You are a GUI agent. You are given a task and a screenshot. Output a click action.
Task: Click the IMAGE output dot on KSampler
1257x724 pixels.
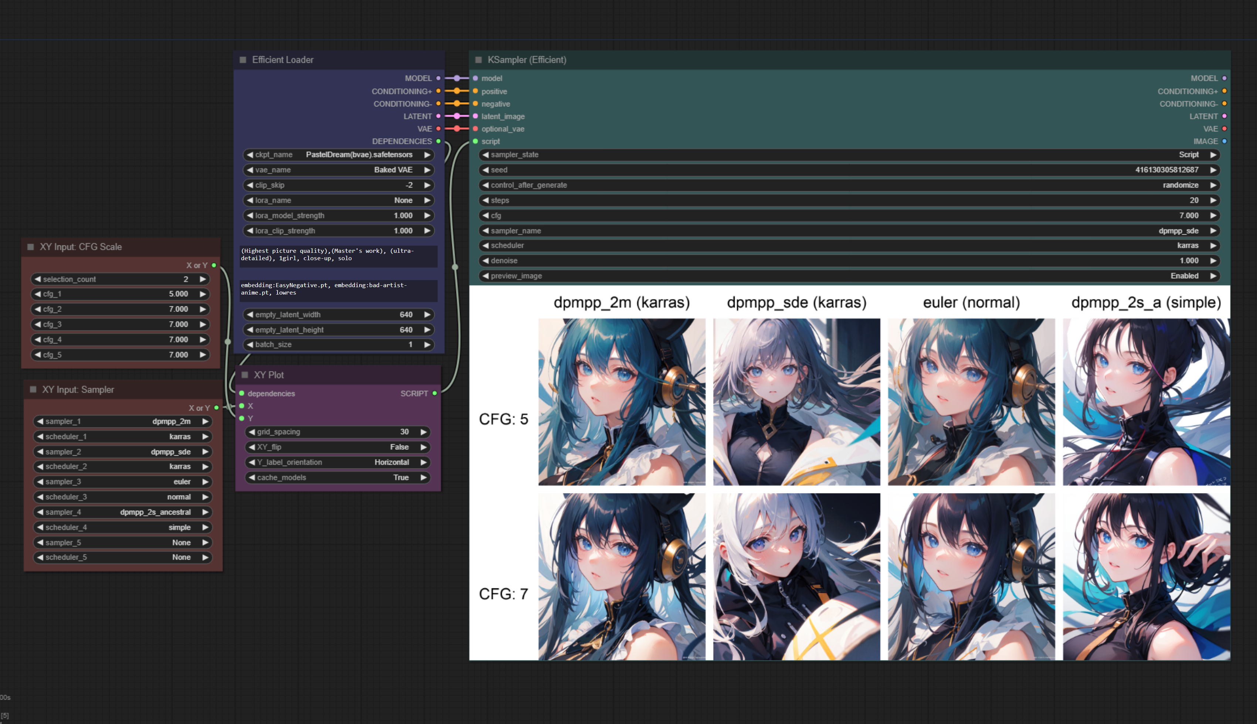point(1224,141)
